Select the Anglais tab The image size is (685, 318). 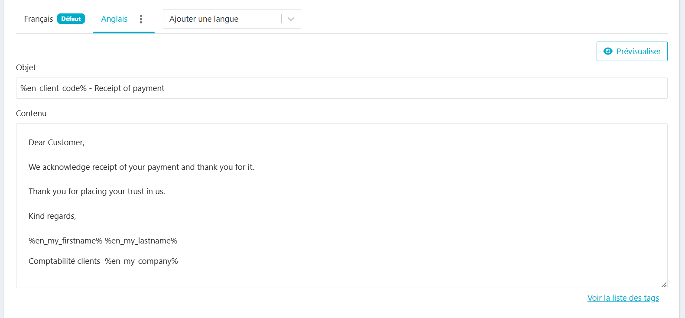click(x=114, y=19)
